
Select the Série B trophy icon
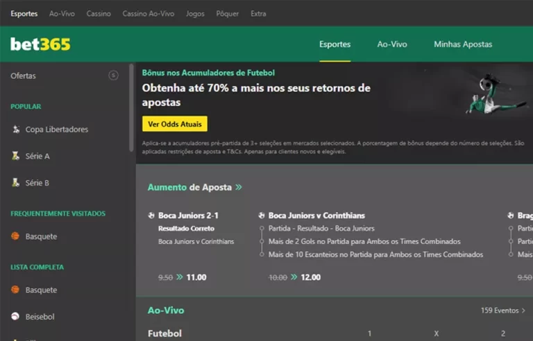(16, 183)
